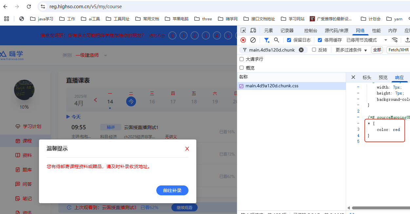Expand the 更多过滤条件 dropdown
The image size is (410, 214).
351,50
